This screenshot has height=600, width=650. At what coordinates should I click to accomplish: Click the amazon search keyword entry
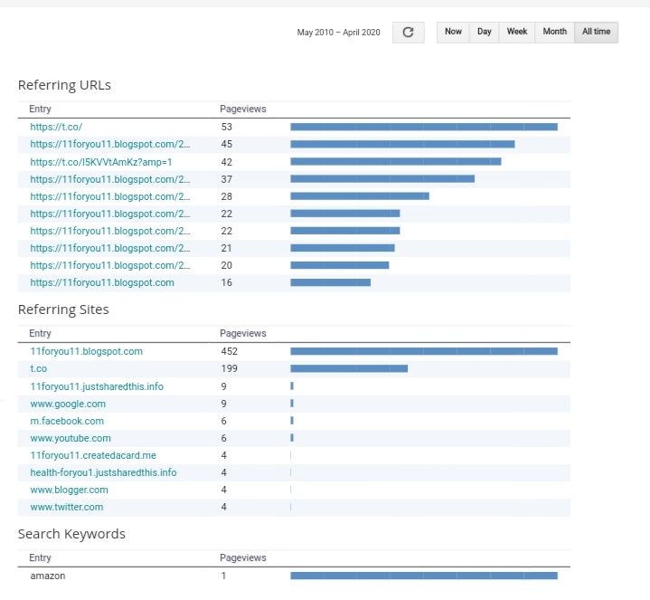coord(48,576)
